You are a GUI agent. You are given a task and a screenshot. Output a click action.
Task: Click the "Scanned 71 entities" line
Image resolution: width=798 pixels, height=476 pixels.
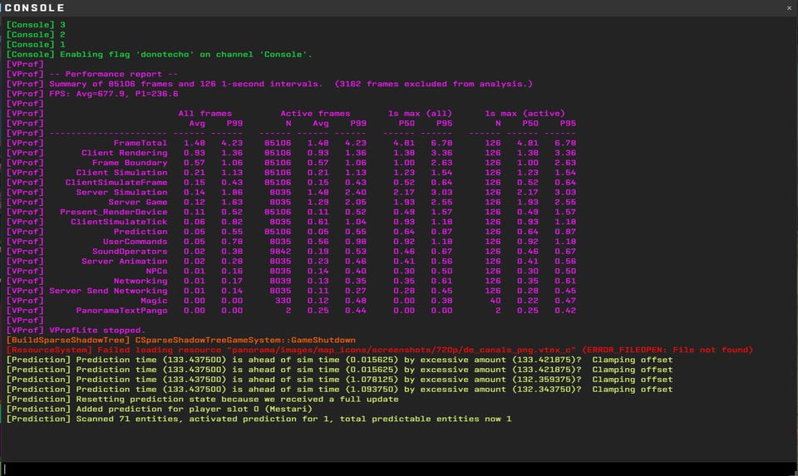[x=259, y=419]
